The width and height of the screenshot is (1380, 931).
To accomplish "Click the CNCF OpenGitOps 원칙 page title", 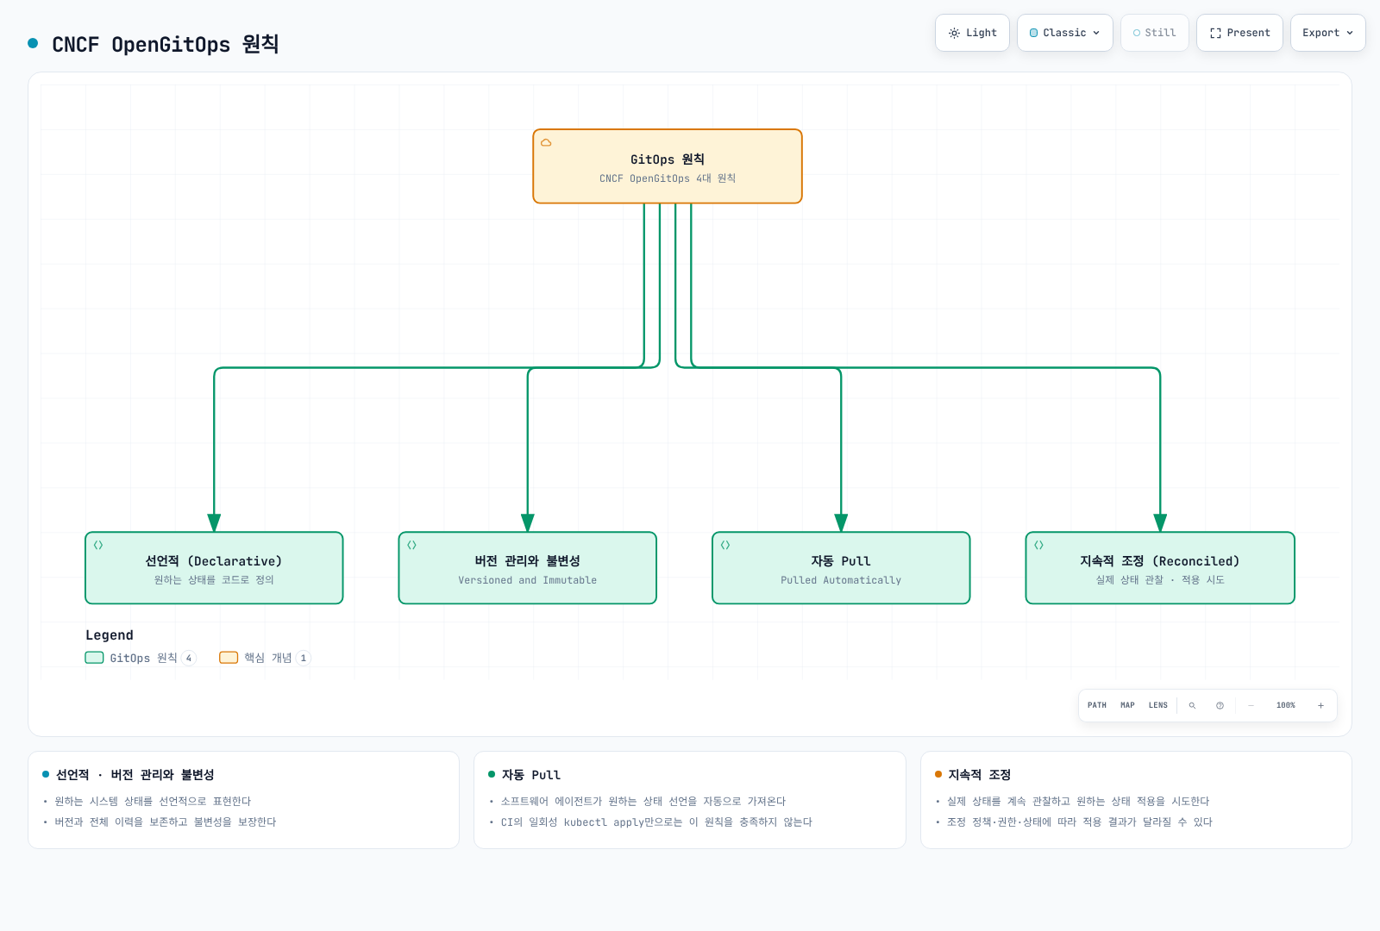I will pos(166,44).
